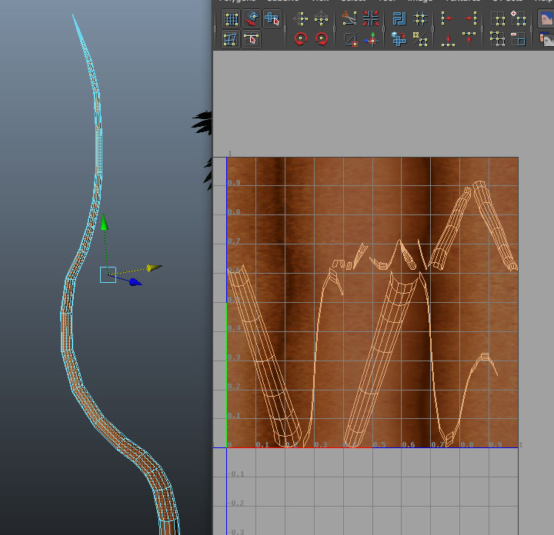Viewport: 554px width, 535px height.
Task: Grab the green Y-axis manipulator arrow
Action: pyautogui.click(x=104, y=222)
